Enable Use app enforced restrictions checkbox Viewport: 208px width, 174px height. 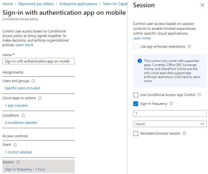pos(136,47)
